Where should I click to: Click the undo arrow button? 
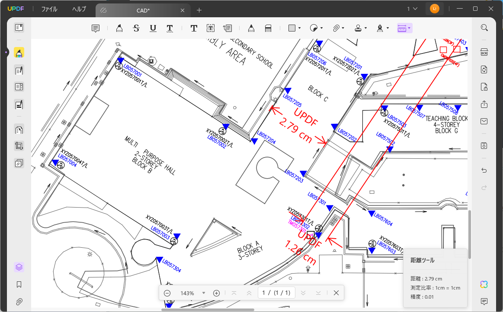(484, 170)
